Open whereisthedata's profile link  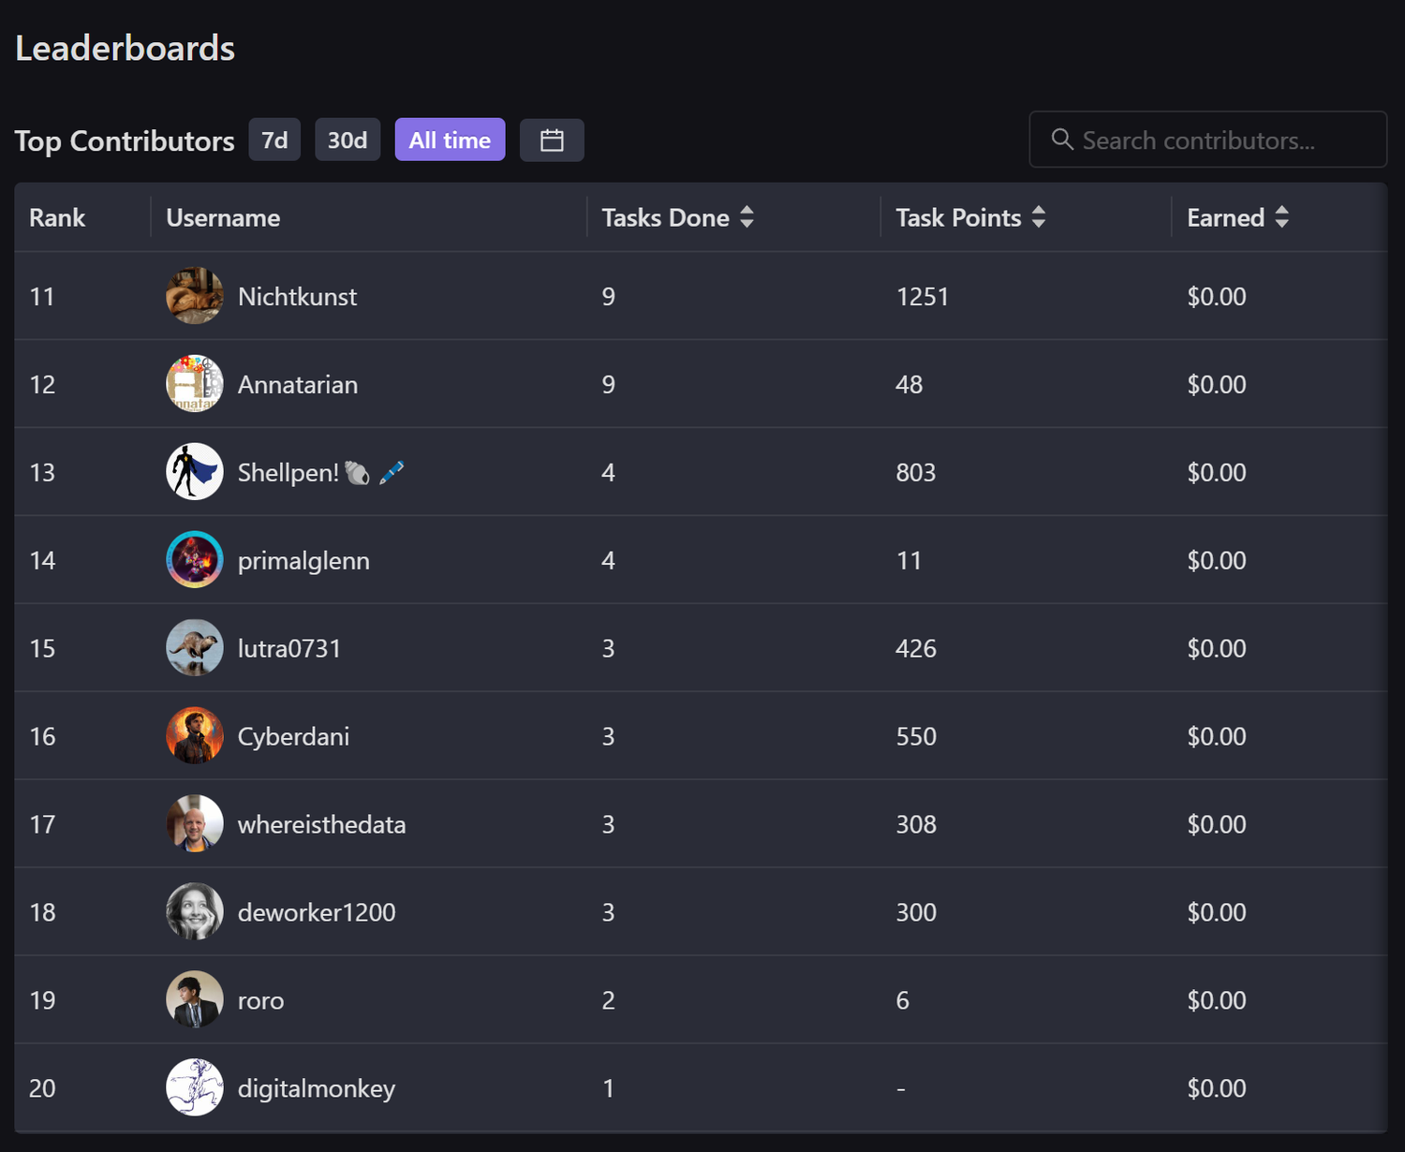click(321, 825)
